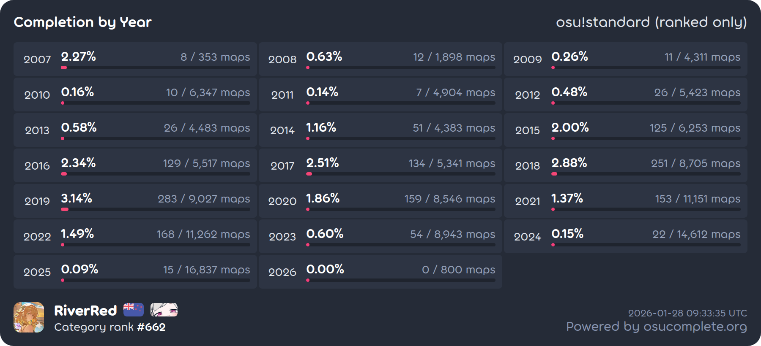Click the 283 / 9,027 maps count

pos(204,199)
